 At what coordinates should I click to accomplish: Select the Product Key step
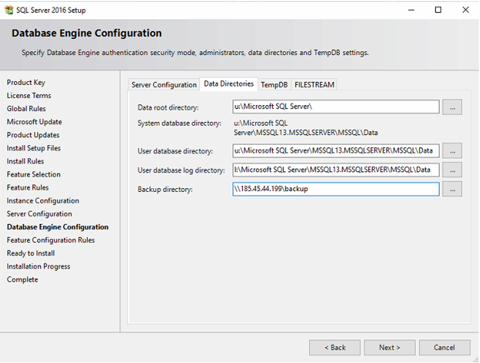click(x=26, y=83)
